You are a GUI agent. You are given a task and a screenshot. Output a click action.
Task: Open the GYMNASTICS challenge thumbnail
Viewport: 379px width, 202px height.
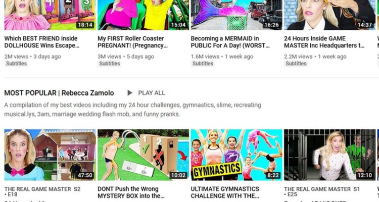(236, 155)
